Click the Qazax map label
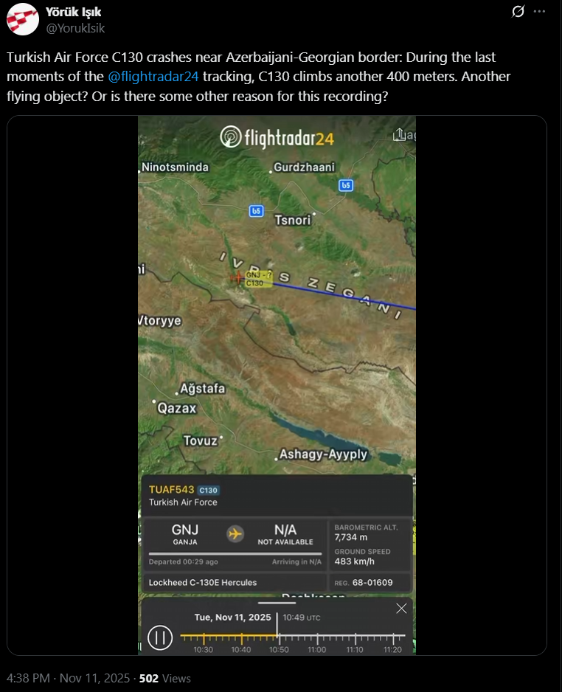The image size is (562, 692). 177,408
